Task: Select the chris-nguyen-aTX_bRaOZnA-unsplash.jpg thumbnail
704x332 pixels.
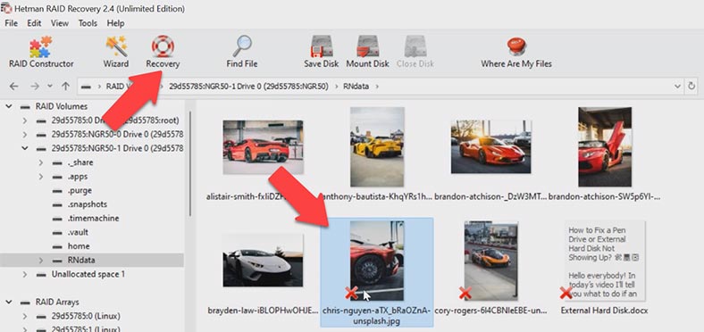Action: [x=377, y=261]
